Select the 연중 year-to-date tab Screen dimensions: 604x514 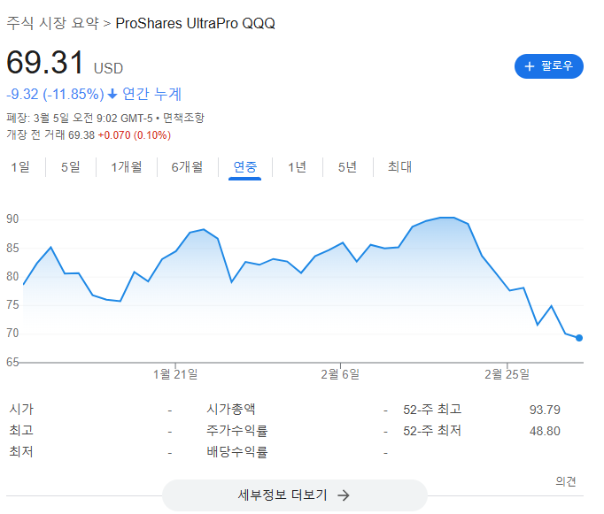tap(245, 167)
